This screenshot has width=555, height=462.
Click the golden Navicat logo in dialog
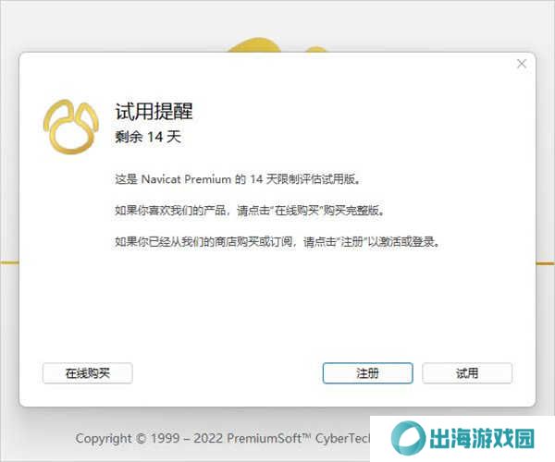(x=71, y=127)
